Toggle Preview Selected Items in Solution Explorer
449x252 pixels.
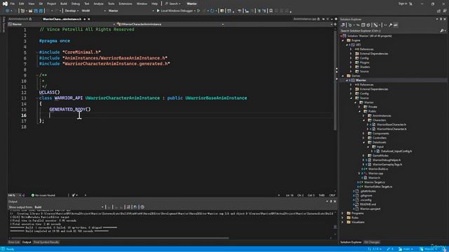(396, 25)
